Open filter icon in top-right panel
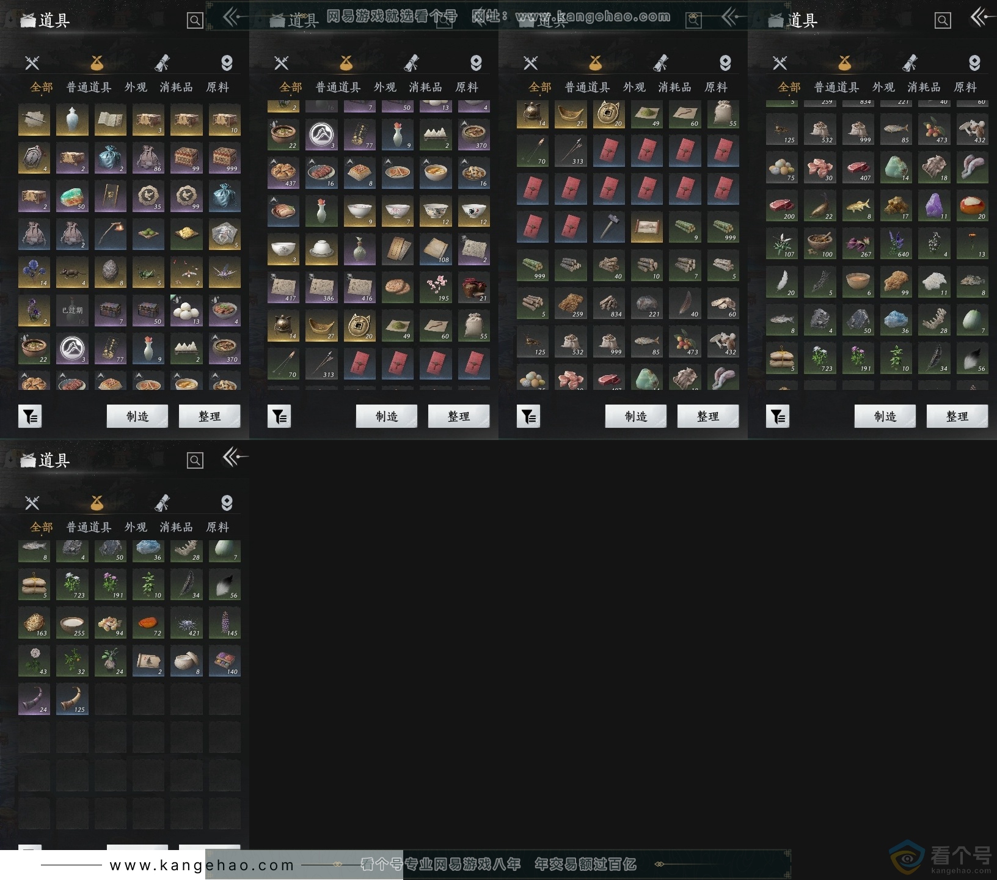 [x=778, y=417]
